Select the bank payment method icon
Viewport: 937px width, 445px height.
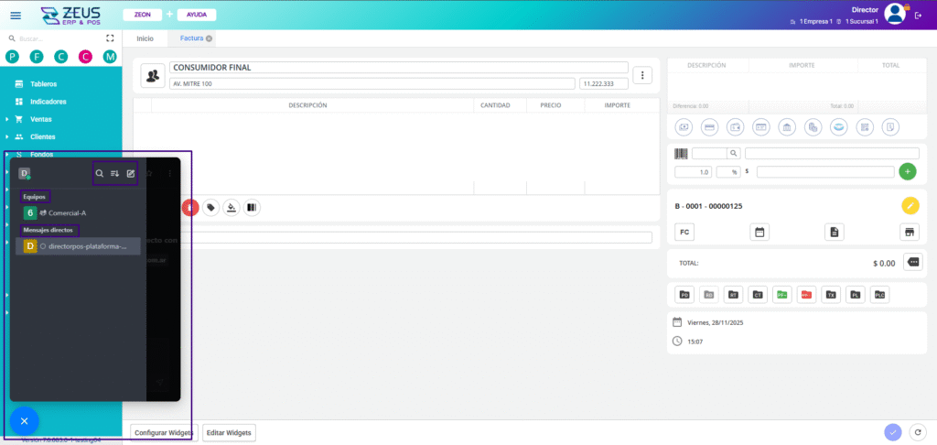(x=786, y=127)
